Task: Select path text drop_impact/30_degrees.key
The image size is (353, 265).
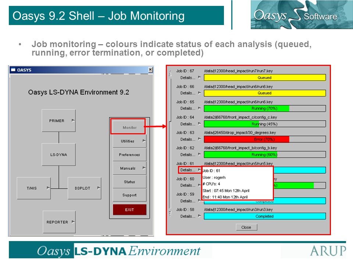Action: click(250, 132)
